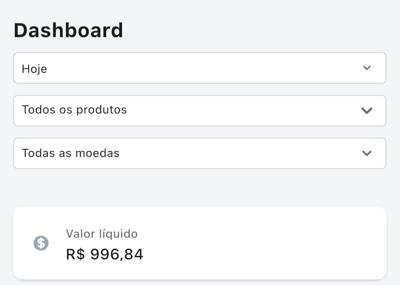
Task: Expand the currency filter list
Action: [x=199, y=153]
